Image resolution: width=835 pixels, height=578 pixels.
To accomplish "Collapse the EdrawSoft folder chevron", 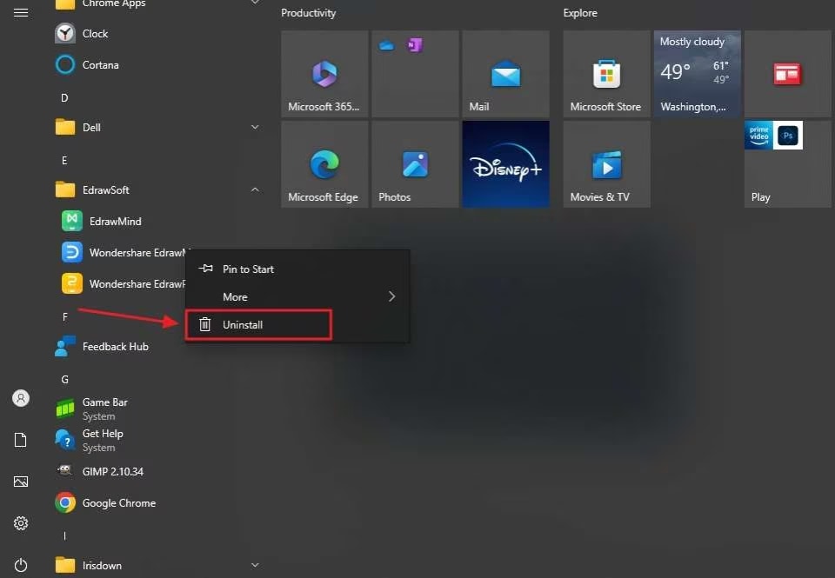I will tap(255, 189).
